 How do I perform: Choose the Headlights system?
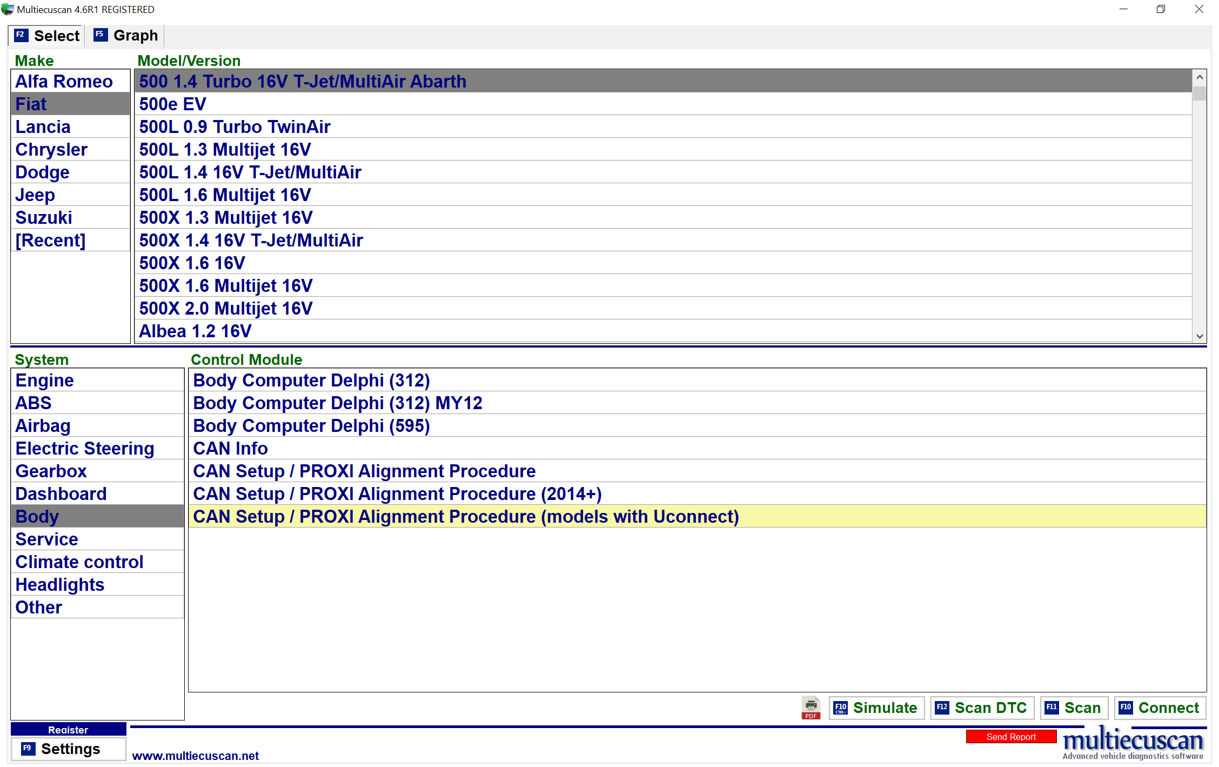[97, 584]
